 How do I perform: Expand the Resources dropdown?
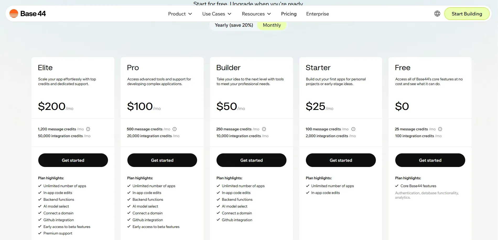(x=256, y=14)
